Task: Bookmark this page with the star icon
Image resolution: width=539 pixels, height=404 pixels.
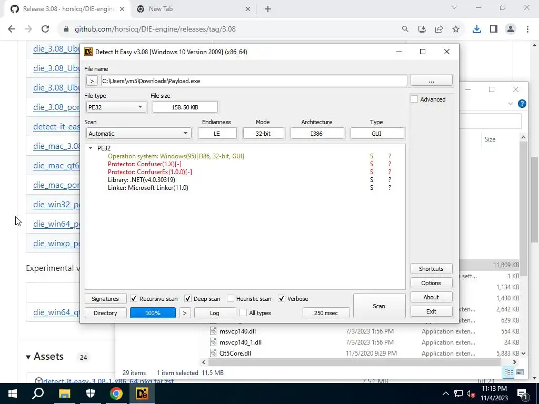Action: click(x=456, y=29)
